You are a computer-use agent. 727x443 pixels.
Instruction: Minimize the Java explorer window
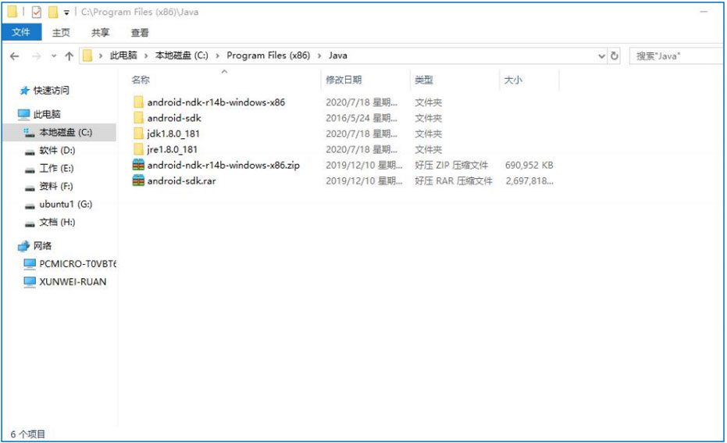tap(704, 12)
